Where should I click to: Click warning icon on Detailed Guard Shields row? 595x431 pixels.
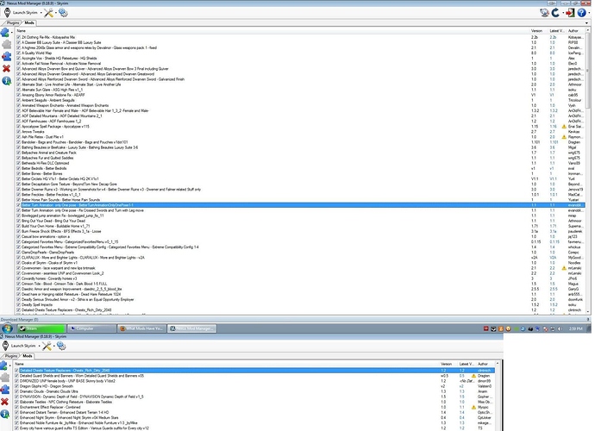pyautogui.click(x=473, y=376)
